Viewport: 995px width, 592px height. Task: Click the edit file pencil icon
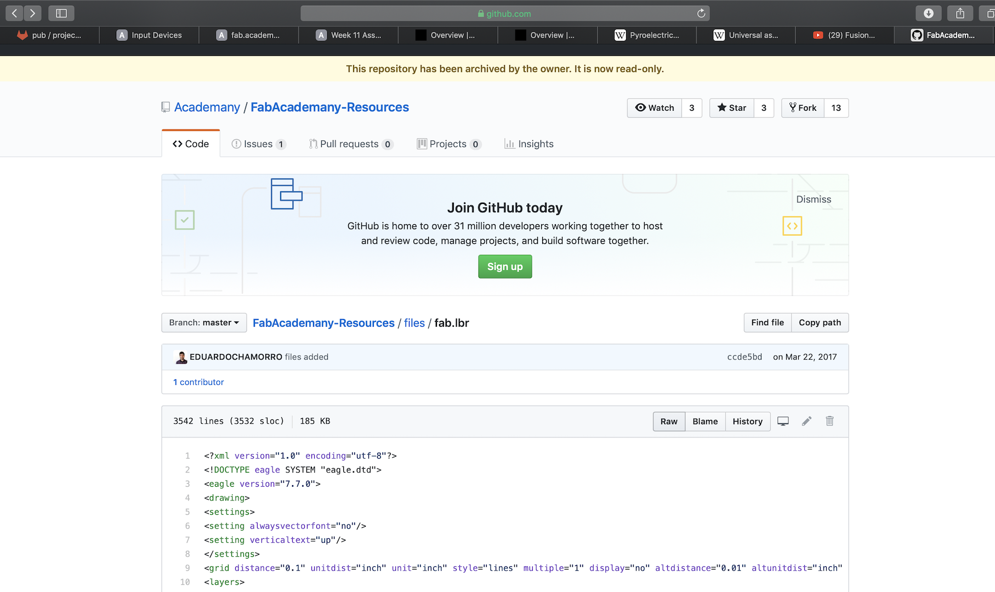pos(806,421)
